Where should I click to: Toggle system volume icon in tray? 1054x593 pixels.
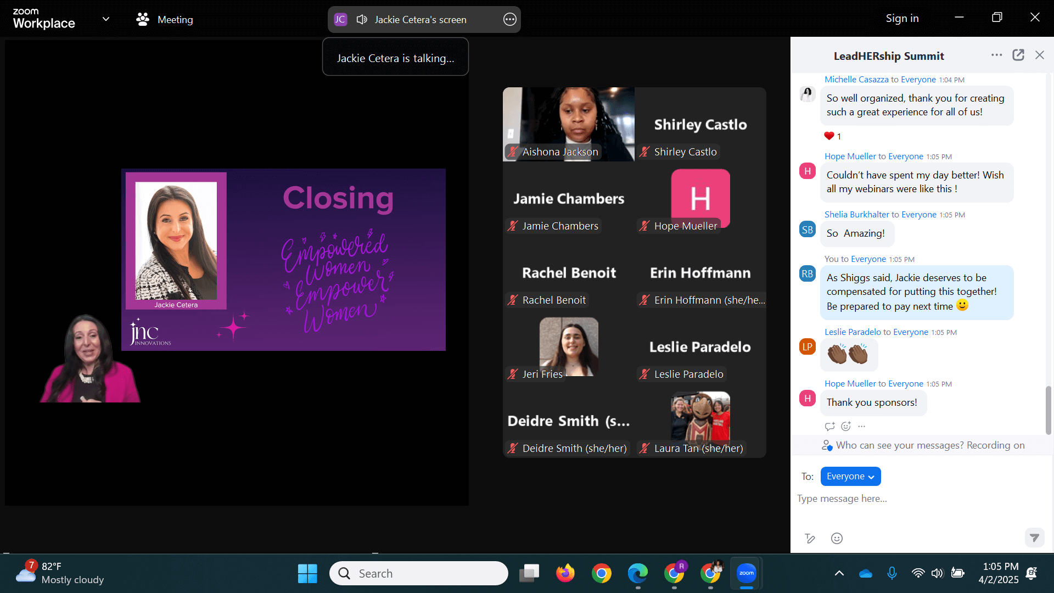click(937, 573)
